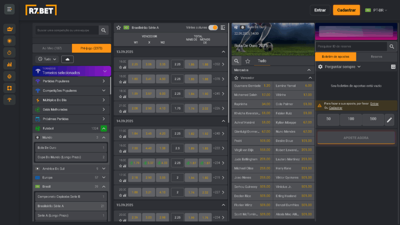
Task: Select the Tudo markets tab
Action: coord(262,61)
